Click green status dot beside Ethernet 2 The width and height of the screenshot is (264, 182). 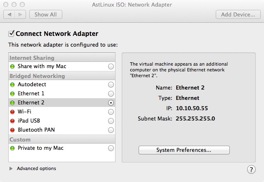point(12,103)
